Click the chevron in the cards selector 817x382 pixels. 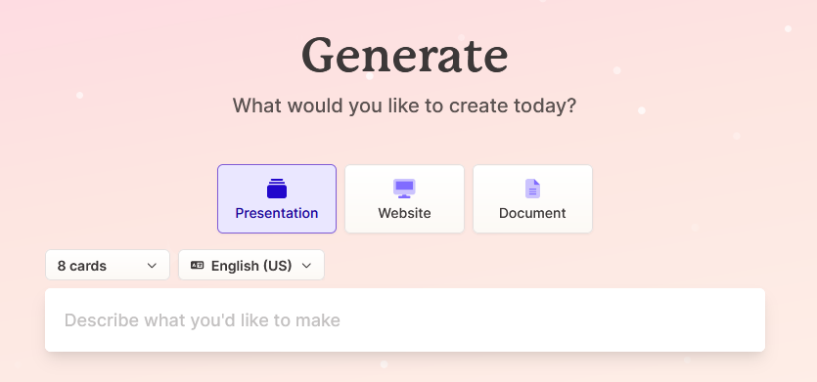coord(152,266)
